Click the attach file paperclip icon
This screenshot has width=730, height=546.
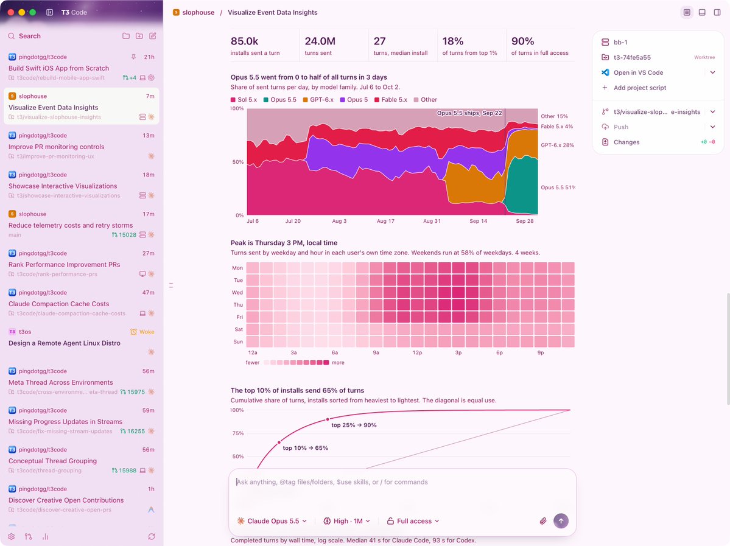pos(543,521)
